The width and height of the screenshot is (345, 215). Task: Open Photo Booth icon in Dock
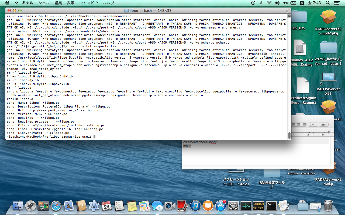(x=182, y=206)
